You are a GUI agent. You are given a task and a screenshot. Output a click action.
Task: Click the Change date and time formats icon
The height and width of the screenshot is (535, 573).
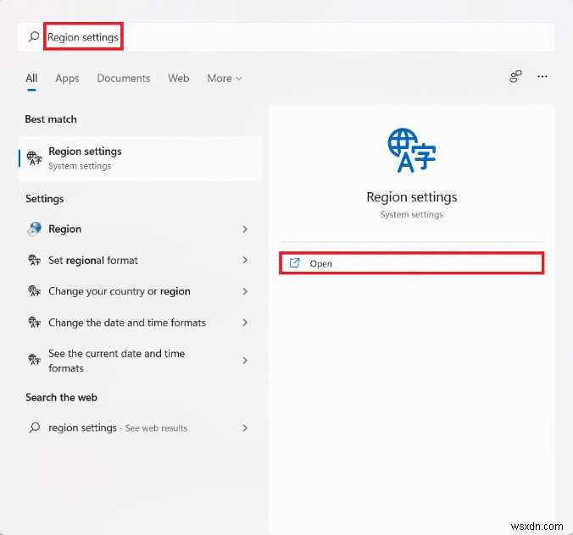(35, 323)
